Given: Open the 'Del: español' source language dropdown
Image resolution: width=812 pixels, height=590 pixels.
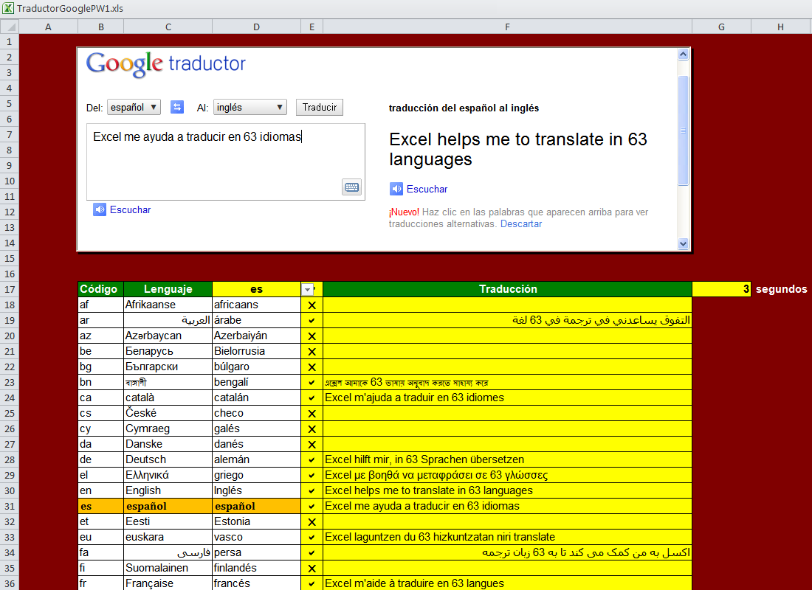Looking at the screenshot, I should 134,107.
